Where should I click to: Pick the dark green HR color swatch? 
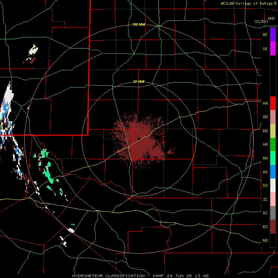(273, 145)
